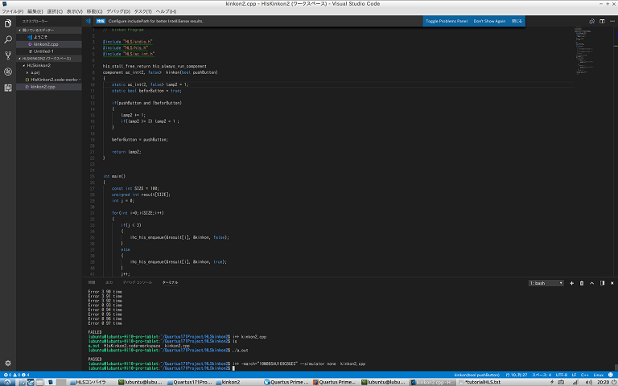Viewport: 618px width, 386px height.
Task: Click the line and column indicator in status bar
Action: pos(517,375)
